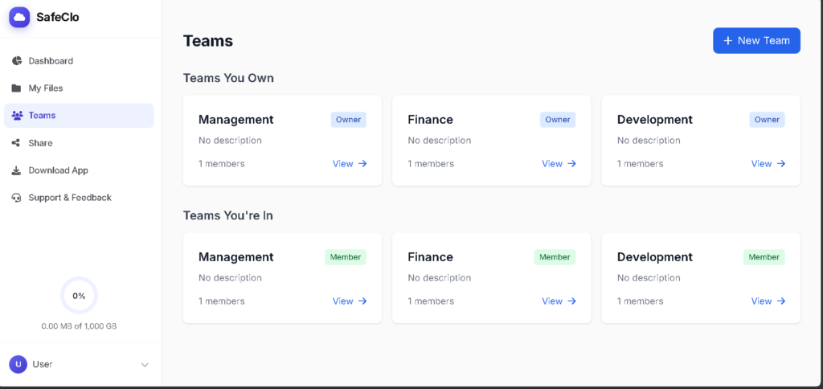Select the Dashboard menu item

point(79,61)
